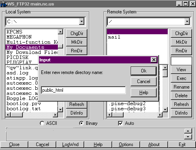
Task: Click local file list scroll down arrow
Action: click(60, 109)
